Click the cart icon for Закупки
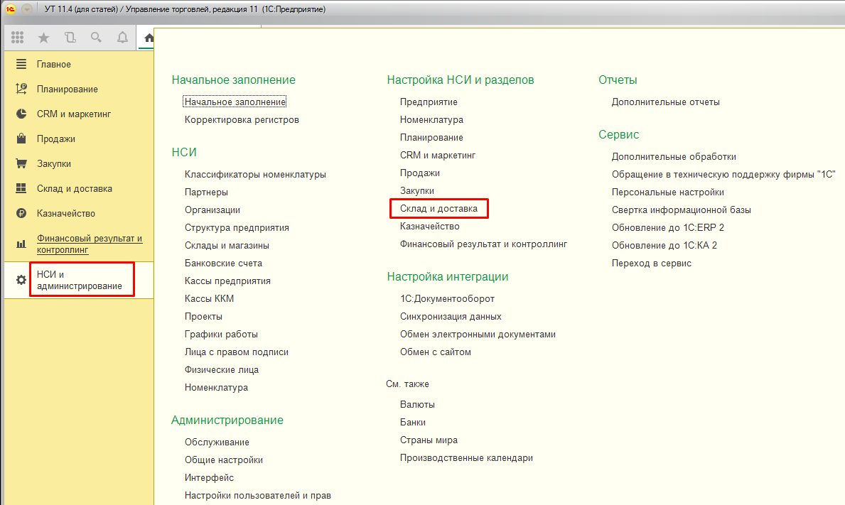 (x=21, y=164)
